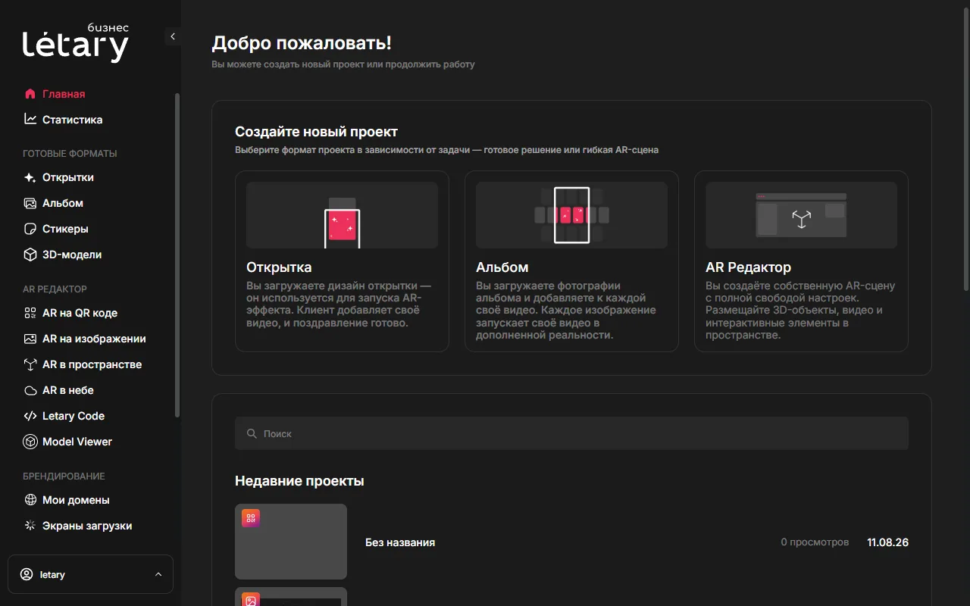Click the cube icon beside 3D-модели
The image size is (970, 606).
click(30, 255)
